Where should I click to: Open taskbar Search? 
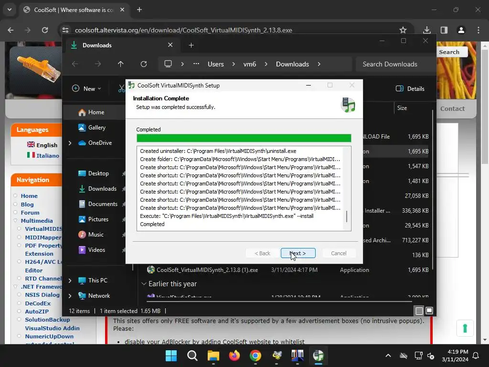coord(192,356)
